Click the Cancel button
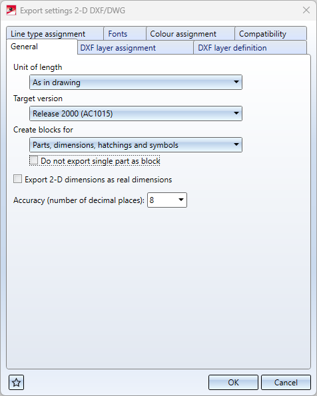 pyautogui.click(x=286, y=383)
